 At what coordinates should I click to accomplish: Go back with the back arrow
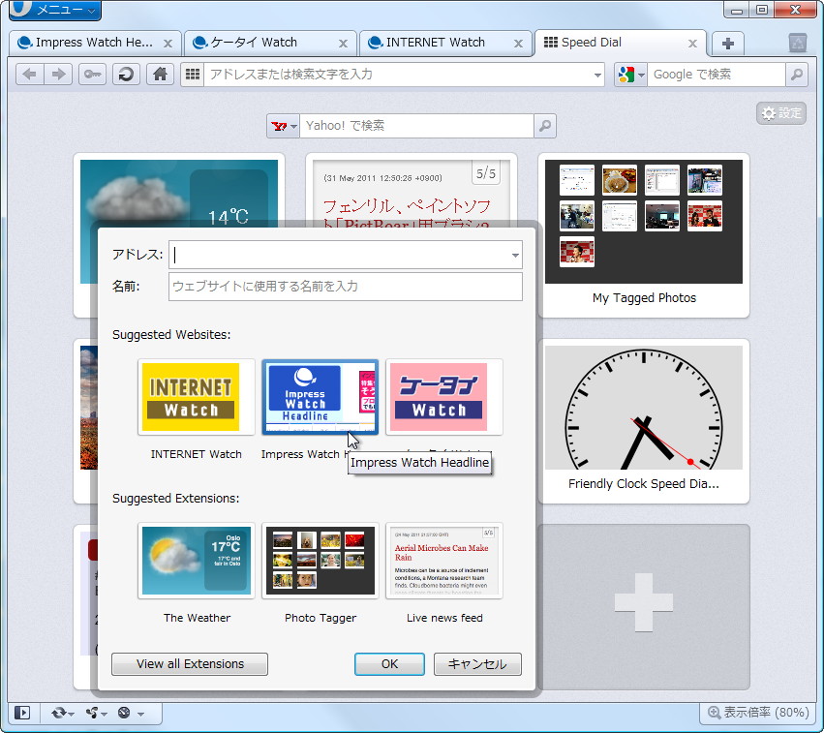point(30,75)
